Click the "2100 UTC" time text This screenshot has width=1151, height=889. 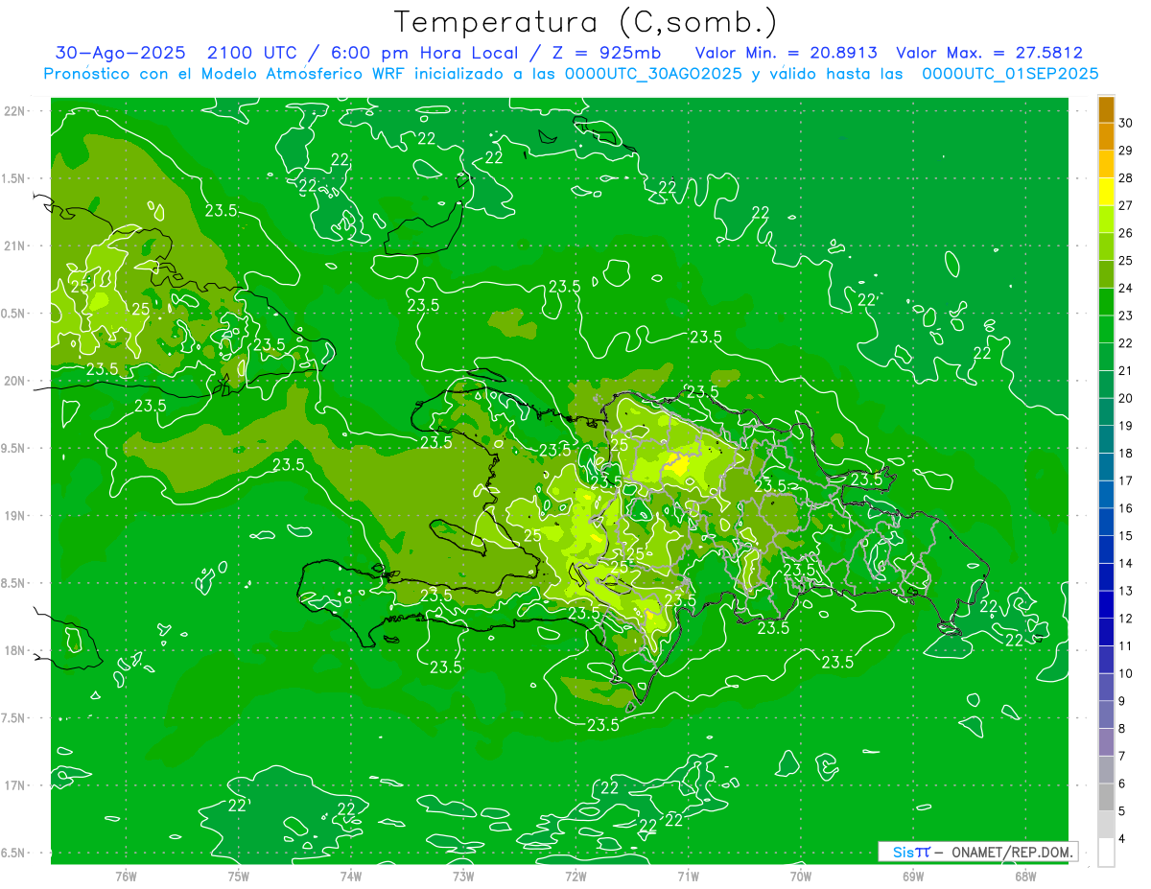click(253, 53)
